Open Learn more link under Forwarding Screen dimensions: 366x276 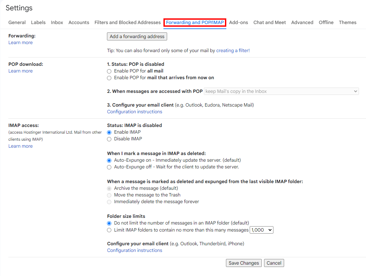click(x=20, y=42)
